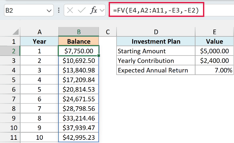Viewport: 234px width, 143px height.
Task: Select cell with $42,995.23
Action: tap(79, 137)
